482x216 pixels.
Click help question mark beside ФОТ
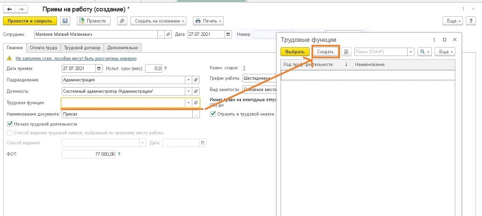pyautogui.click(x=119, y=154)
